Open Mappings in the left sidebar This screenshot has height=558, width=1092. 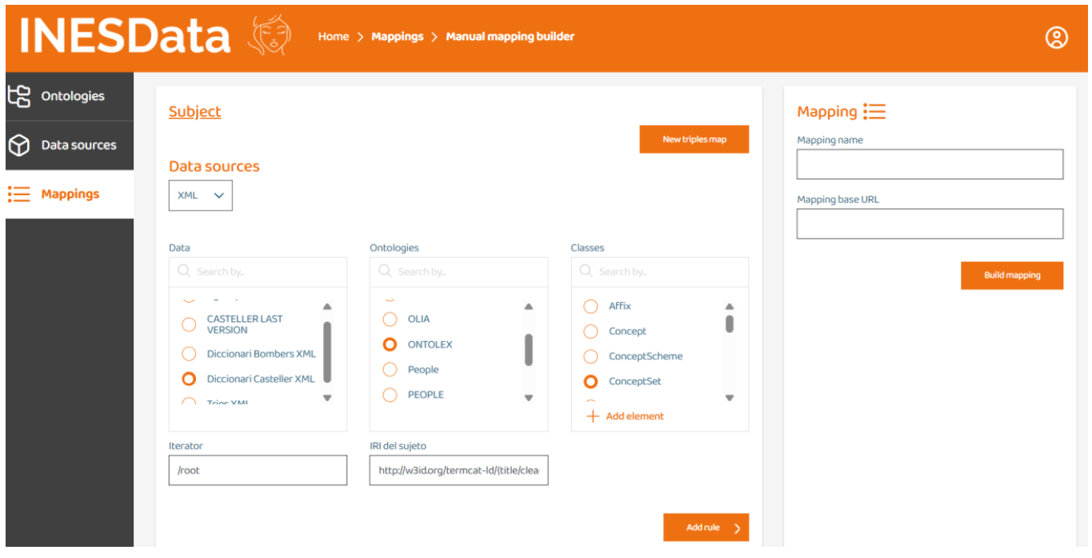(x=70, y=194)
